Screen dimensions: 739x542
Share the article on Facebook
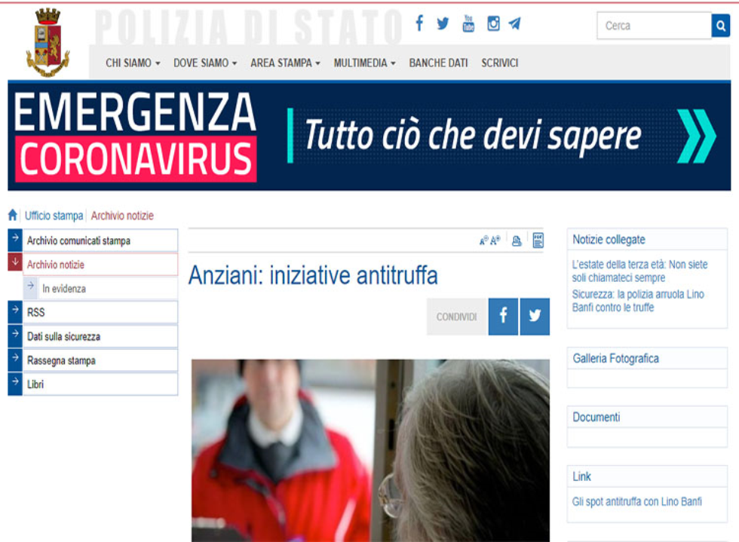503,317
